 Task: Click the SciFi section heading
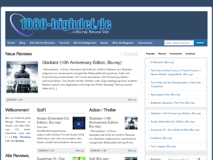coord(41,110)
